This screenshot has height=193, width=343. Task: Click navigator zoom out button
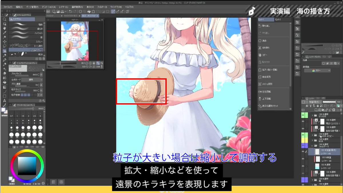click(86, 63)
